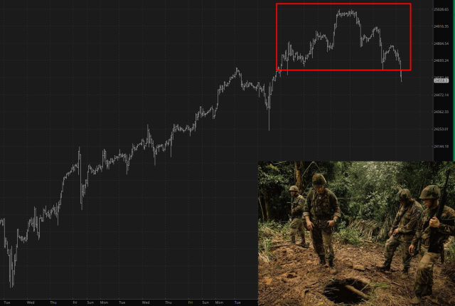Click the hole in the ground in photo

346,291
